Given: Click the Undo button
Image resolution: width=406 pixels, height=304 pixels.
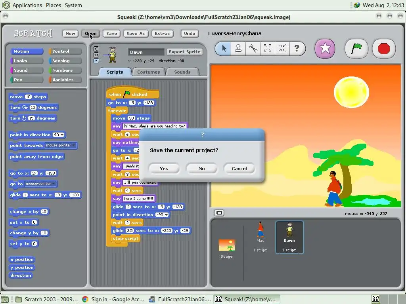Looking at the screenshot, I should click(190, 33).
